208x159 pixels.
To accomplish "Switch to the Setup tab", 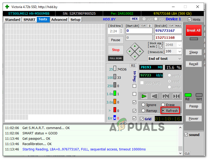I will [x=75, y=20].
